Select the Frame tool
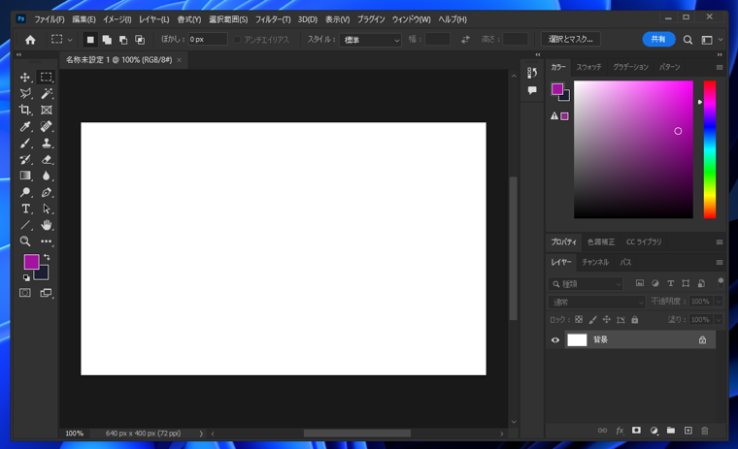 (47, 110)
